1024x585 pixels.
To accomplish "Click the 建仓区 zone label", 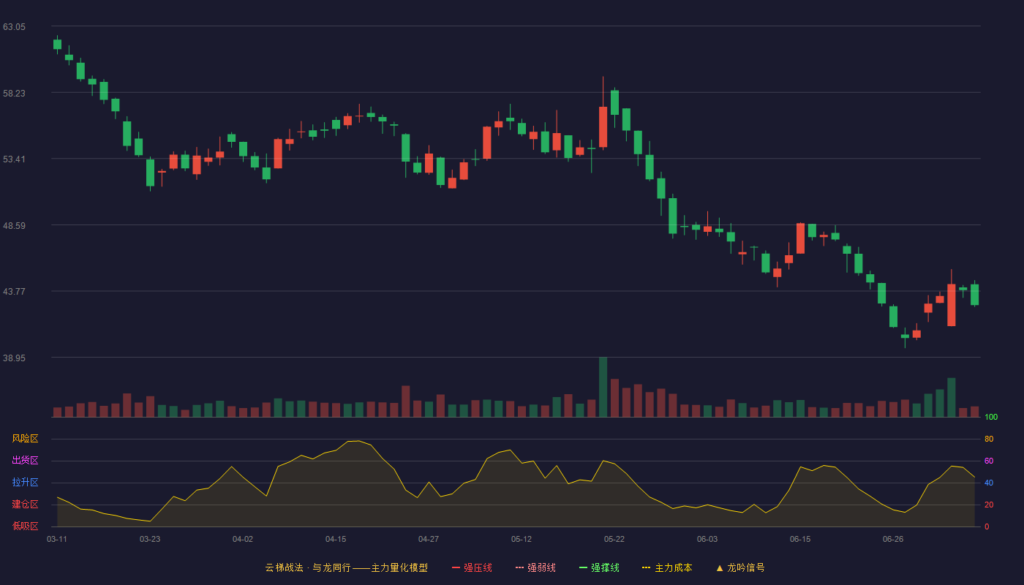I will 25,505.
